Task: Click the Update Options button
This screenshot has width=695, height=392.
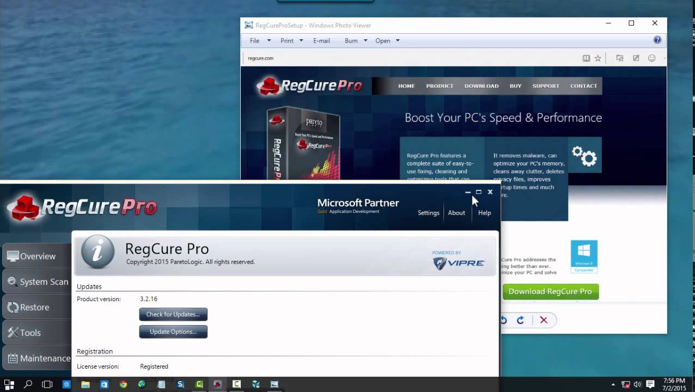Action: coord(173,332)
